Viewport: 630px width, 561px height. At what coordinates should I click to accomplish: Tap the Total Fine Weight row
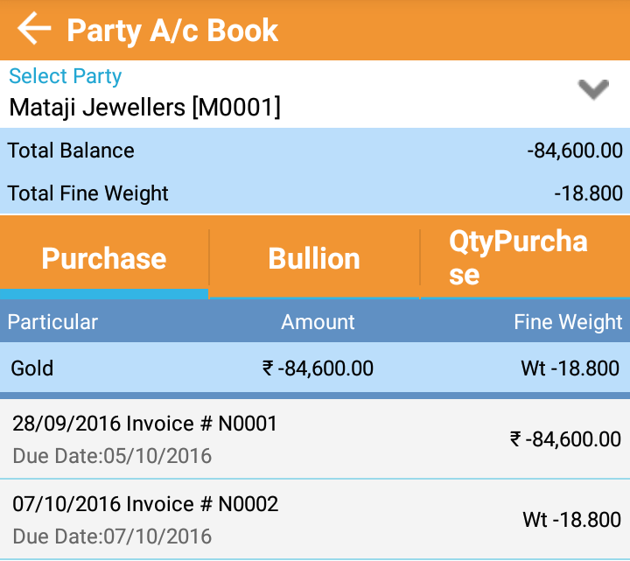coord(88,193)
